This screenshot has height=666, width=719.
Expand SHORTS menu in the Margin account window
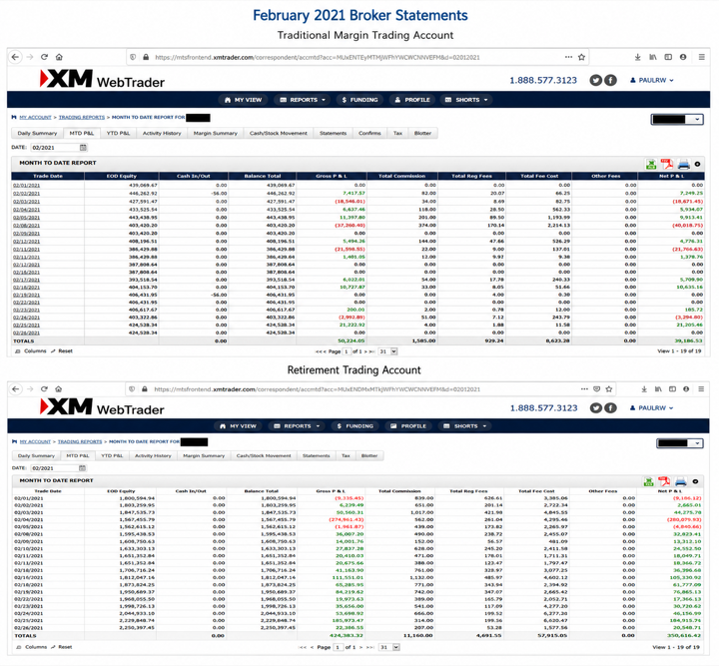pyautogui.click(x=466, y=100)
